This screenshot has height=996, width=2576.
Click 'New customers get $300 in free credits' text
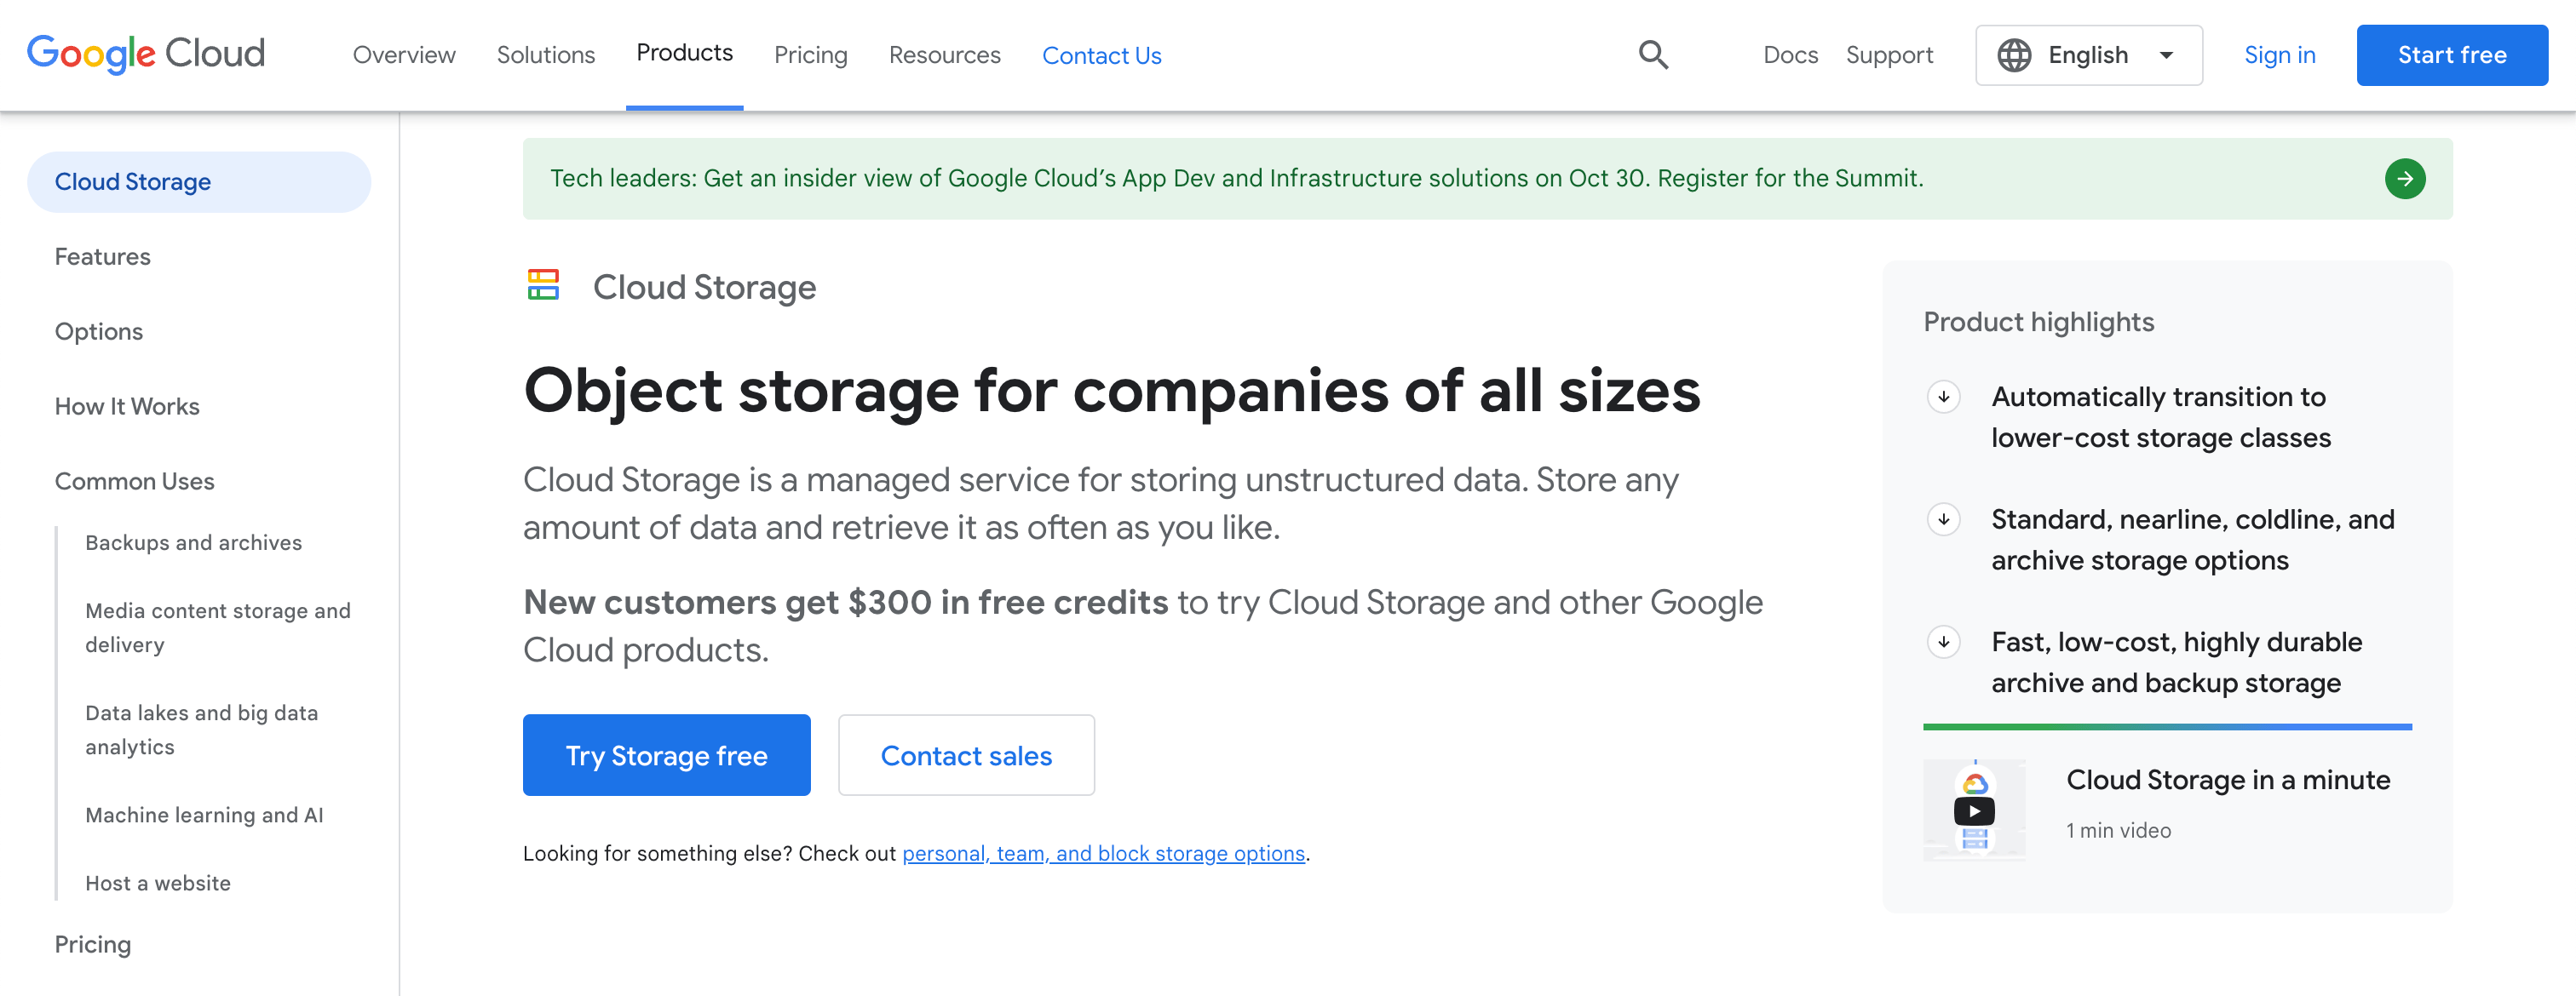coord(845,603)
